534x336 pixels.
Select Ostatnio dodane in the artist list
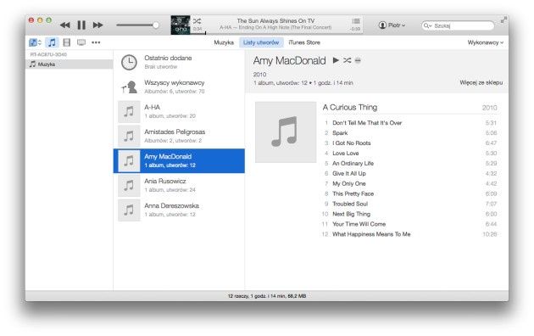(x=179, y=62)
